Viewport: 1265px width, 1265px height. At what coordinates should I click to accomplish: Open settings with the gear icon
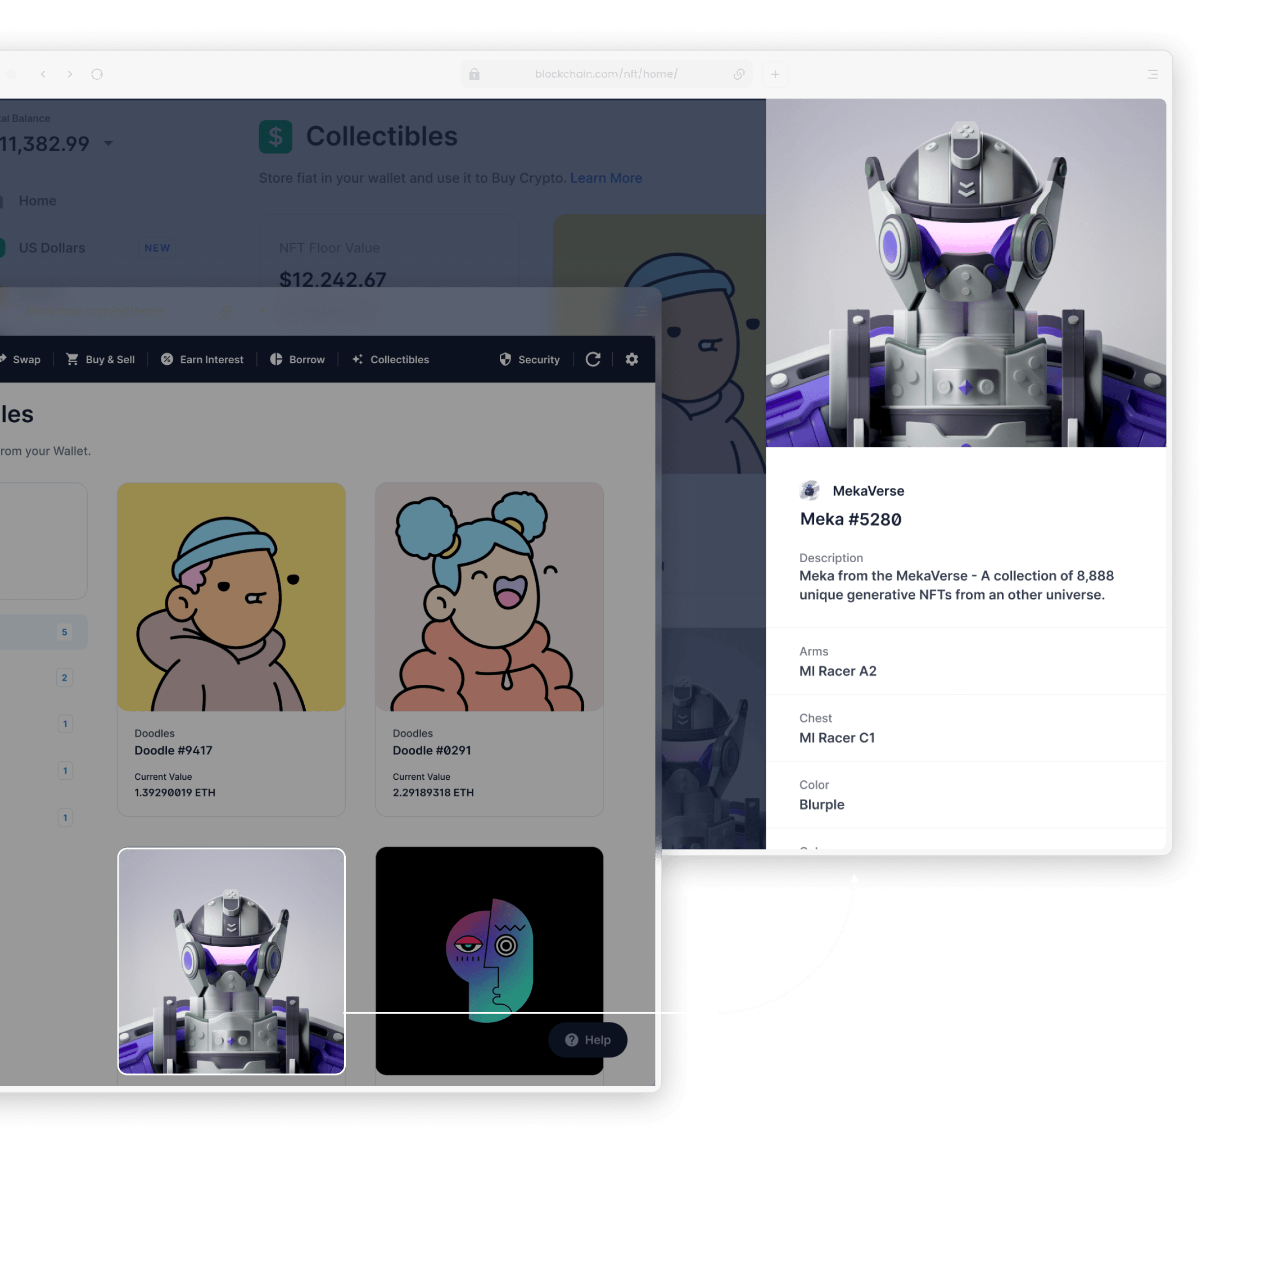pos(631,359)
